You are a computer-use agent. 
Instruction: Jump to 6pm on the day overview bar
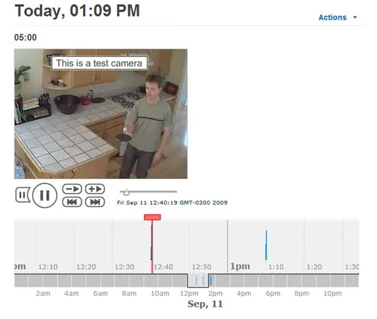pos(273,281)
